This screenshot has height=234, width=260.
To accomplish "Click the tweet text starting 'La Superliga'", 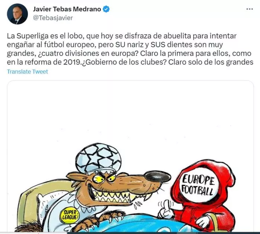I will tap(130, 49).
